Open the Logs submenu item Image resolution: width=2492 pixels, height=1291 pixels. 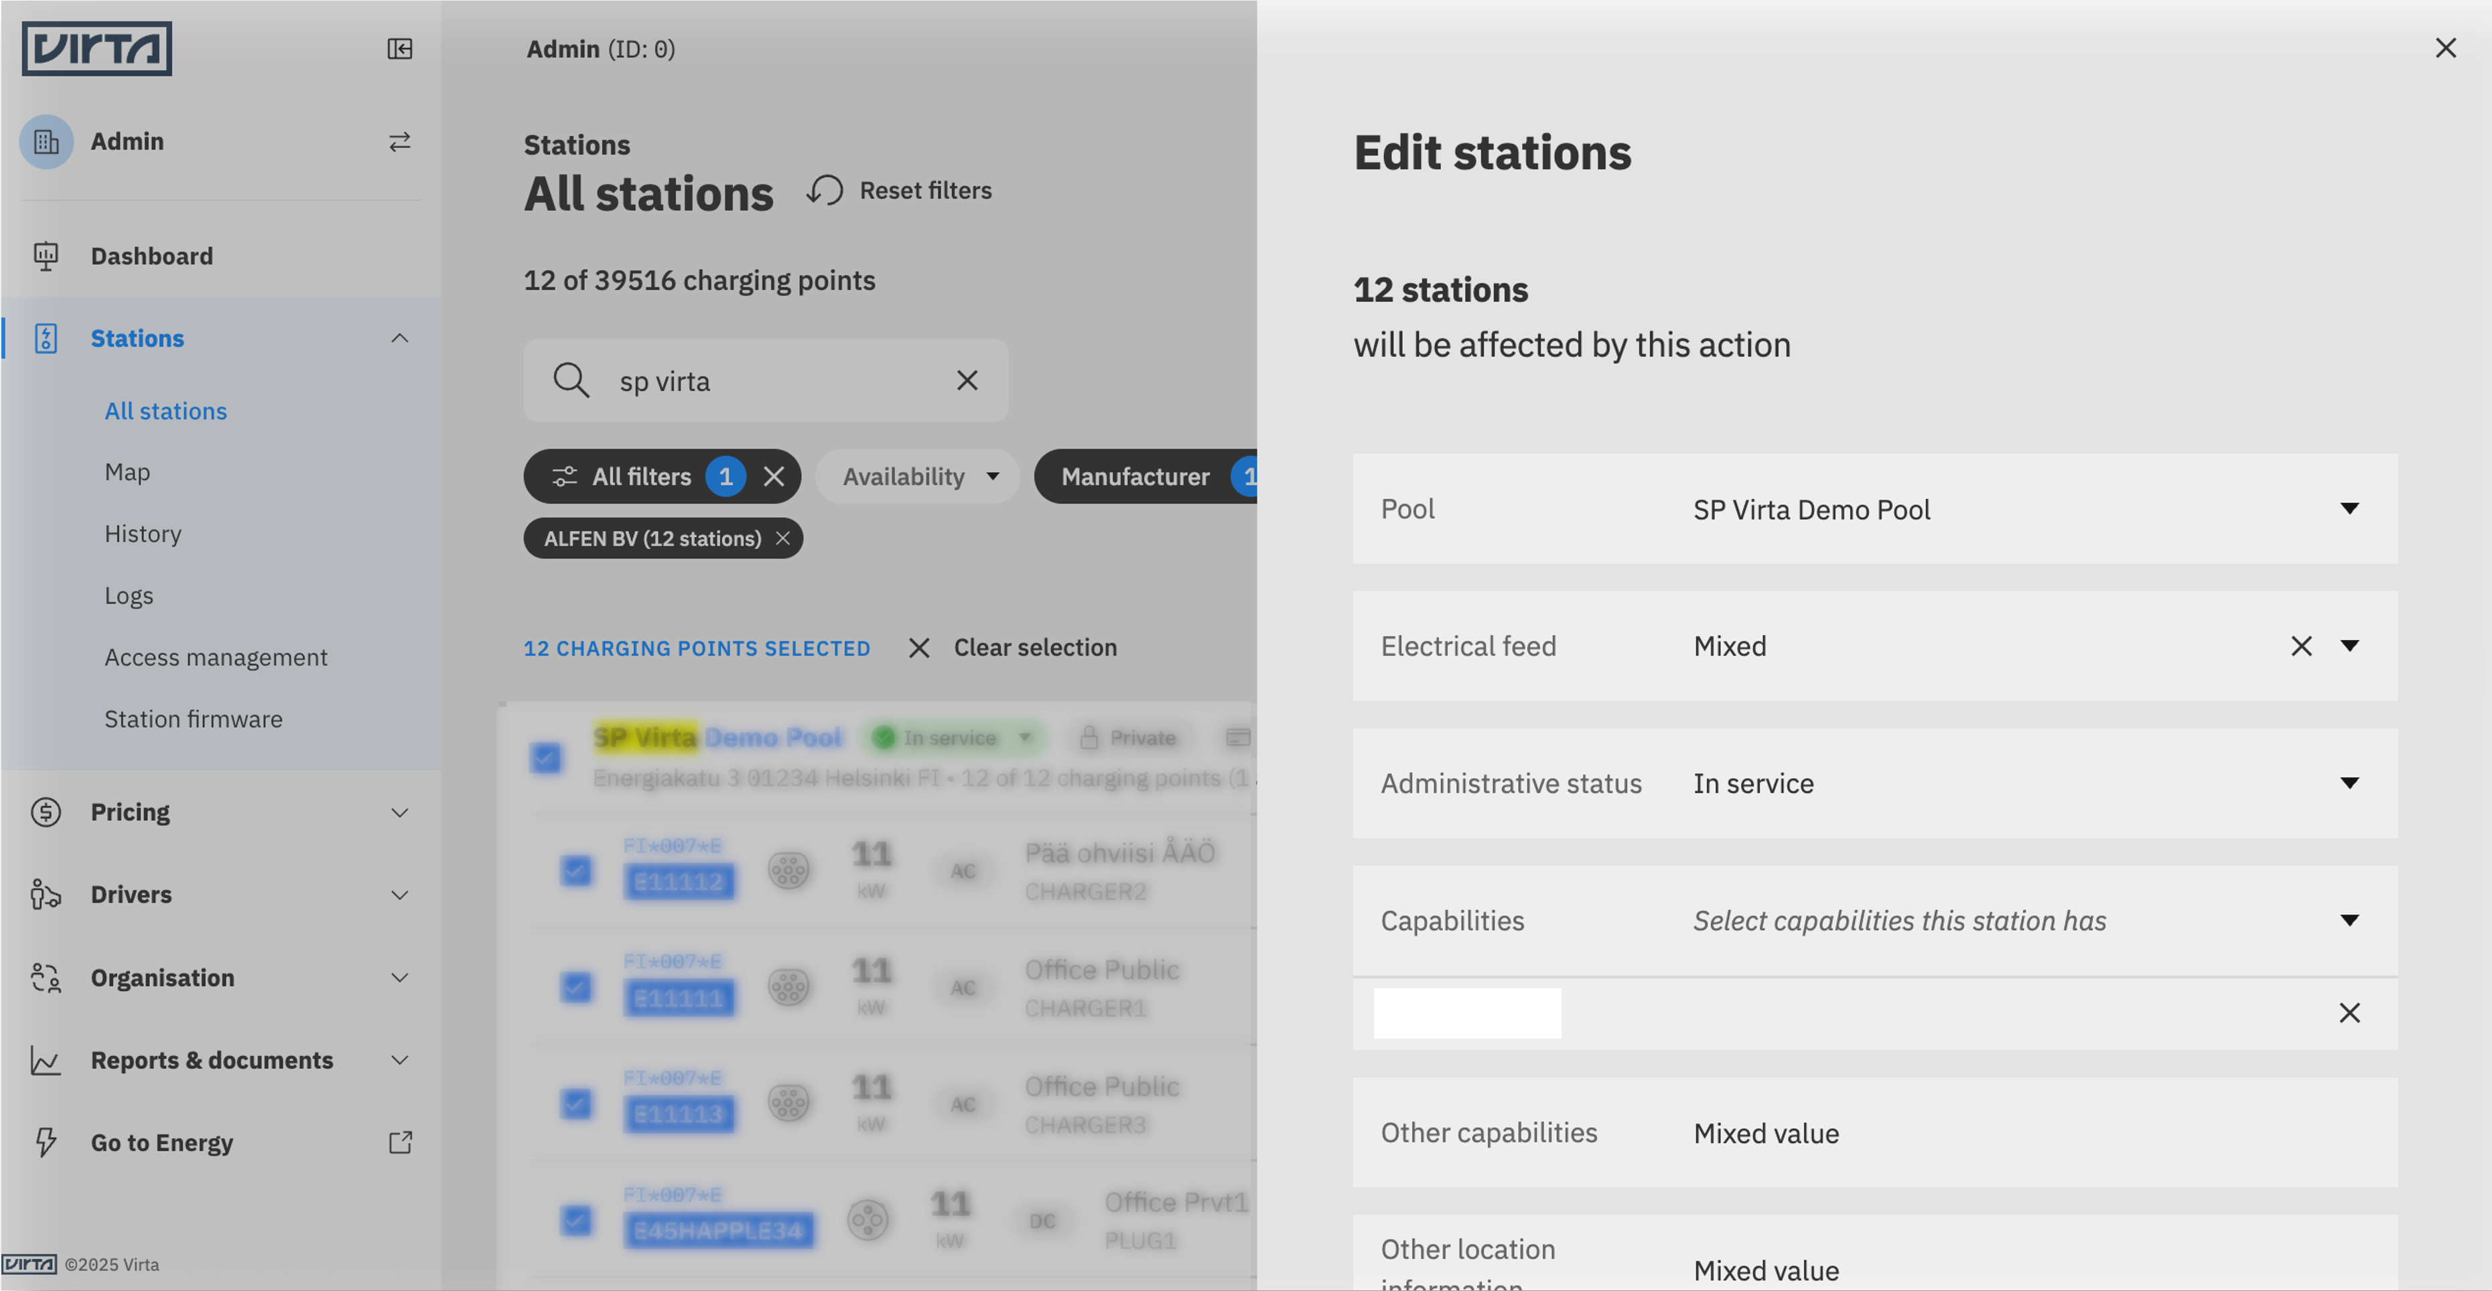coord(129,596)
